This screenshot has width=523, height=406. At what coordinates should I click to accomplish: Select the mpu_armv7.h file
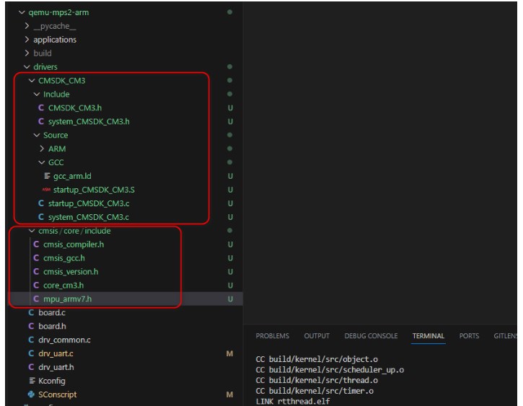point(67,299)
